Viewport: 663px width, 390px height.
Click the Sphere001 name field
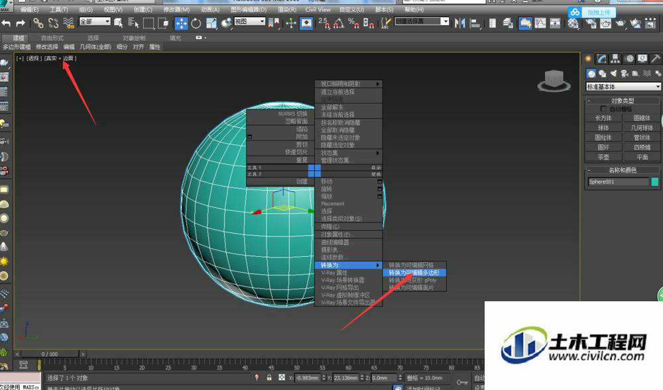(618, 181)
